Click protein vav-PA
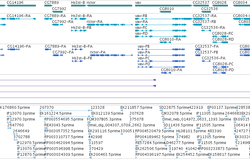250x159 pixels. (161, 55)
